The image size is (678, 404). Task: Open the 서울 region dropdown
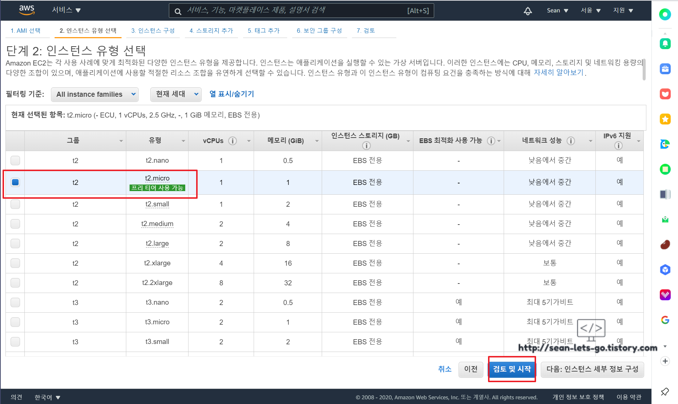pyautogui.click(x=590, y=11)
